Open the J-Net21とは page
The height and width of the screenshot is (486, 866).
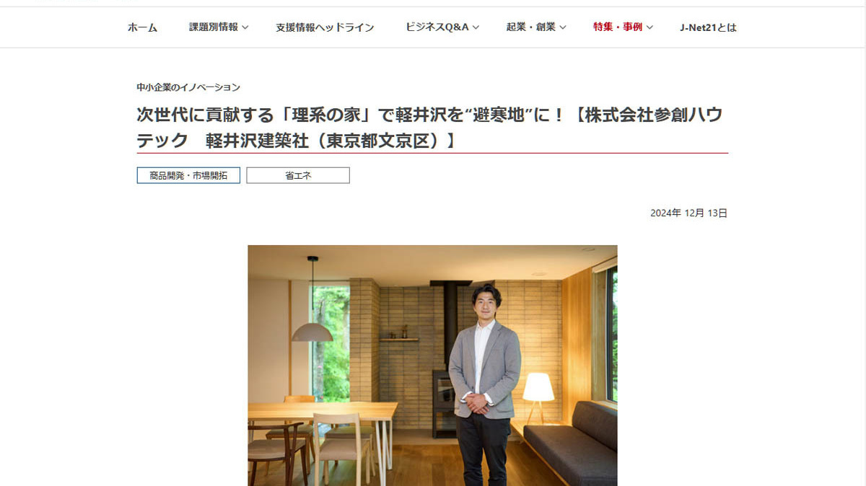click(708, 27)
